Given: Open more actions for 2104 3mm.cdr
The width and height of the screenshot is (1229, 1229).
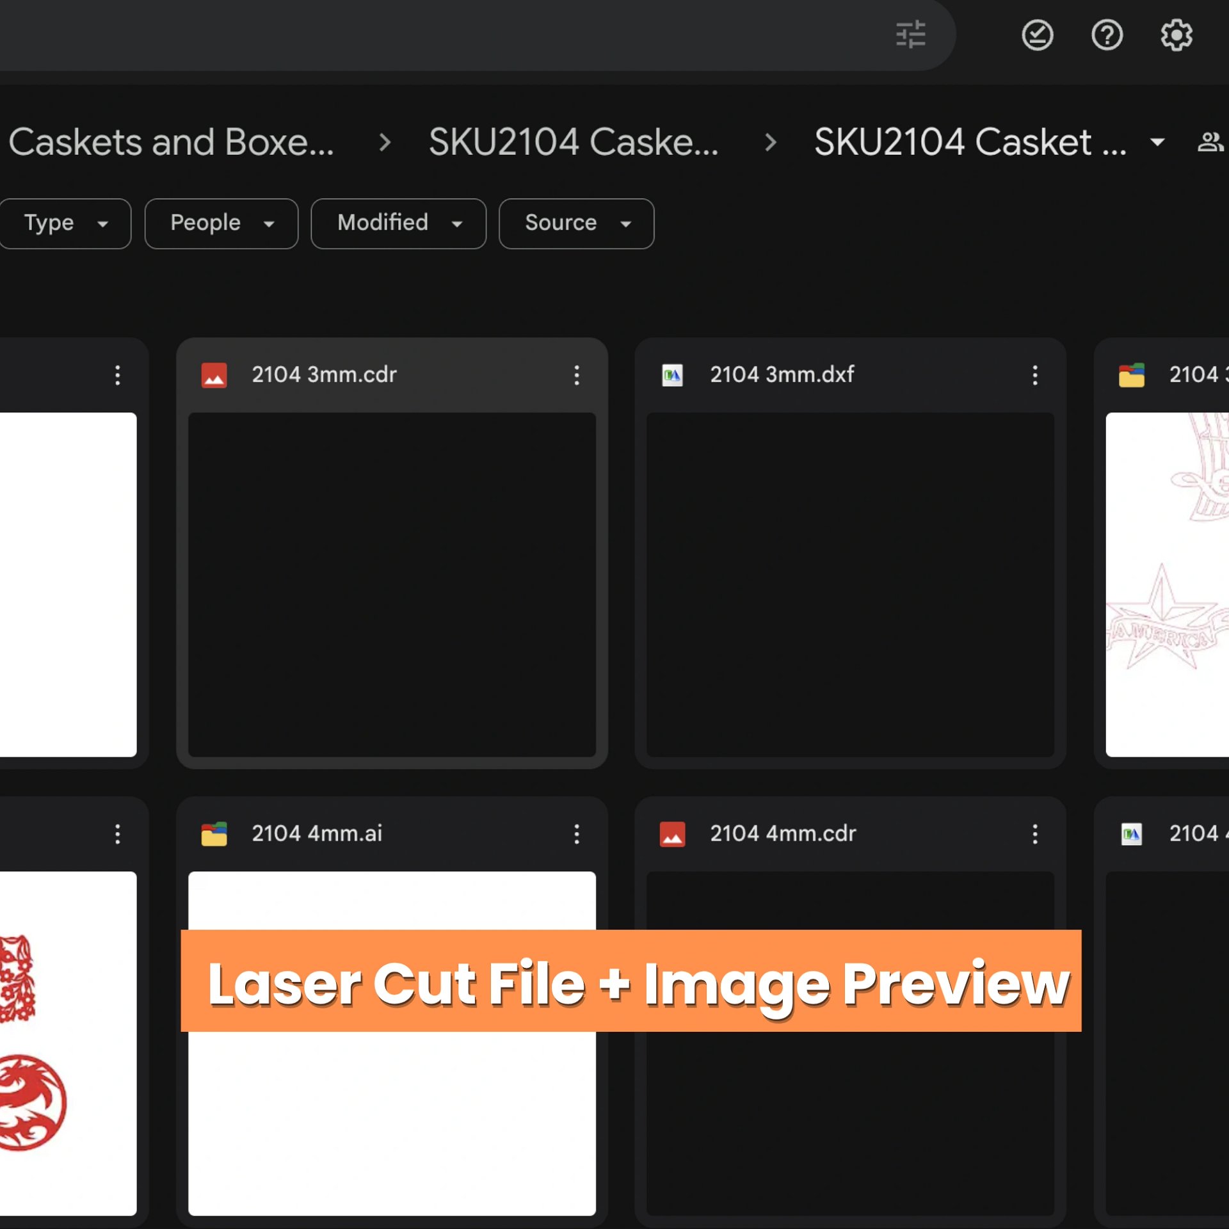Looking at the screenshot, I should coord(577,375).
